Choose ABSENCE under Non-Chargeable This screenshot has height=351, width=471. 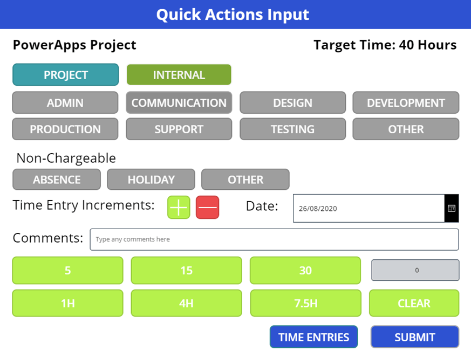click(x=56, y=180)
